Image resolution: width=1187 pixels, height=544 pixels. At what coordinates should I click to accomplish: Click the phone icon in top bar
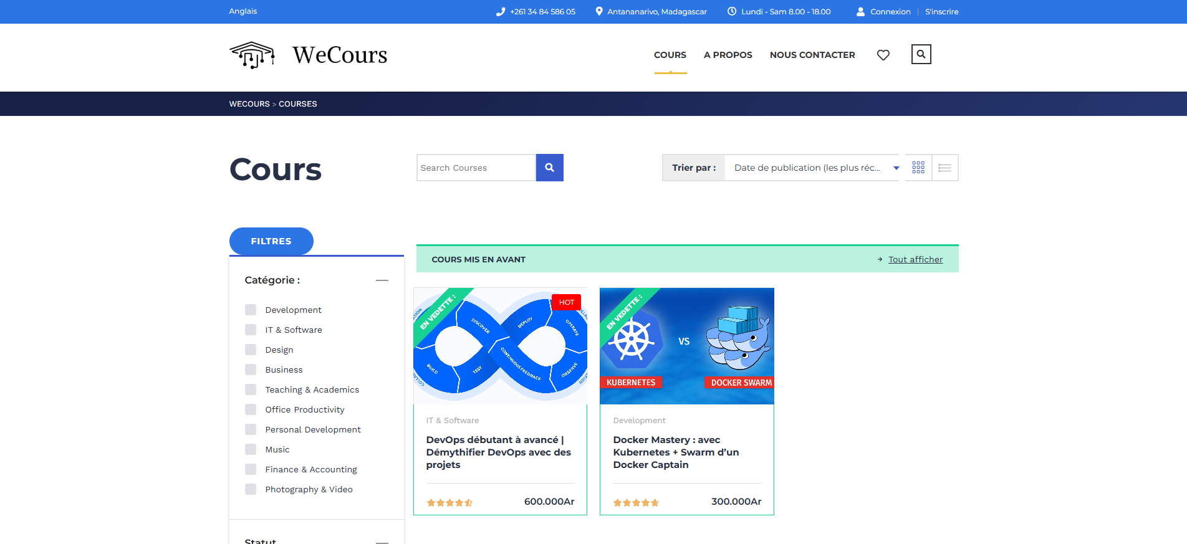(501, 12)
